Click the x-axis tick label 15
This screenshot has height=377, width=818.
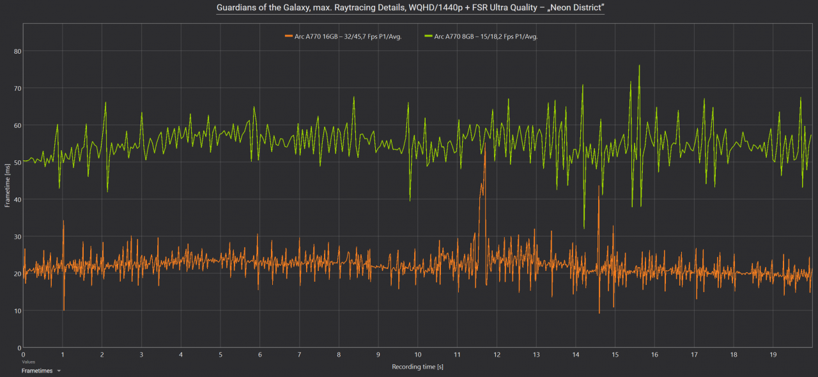[615, 354]
